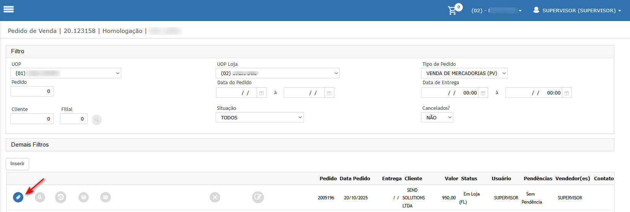Open the (02) store selector menu
Image resolution: width=630 pixels, height=212 pixels.
coord(497,10)
